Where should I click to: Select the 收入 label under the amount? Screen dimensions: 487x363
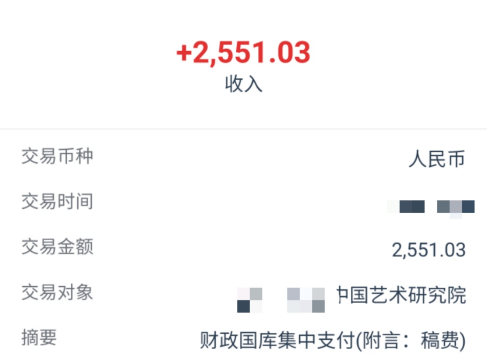click(x=243, y=84)
